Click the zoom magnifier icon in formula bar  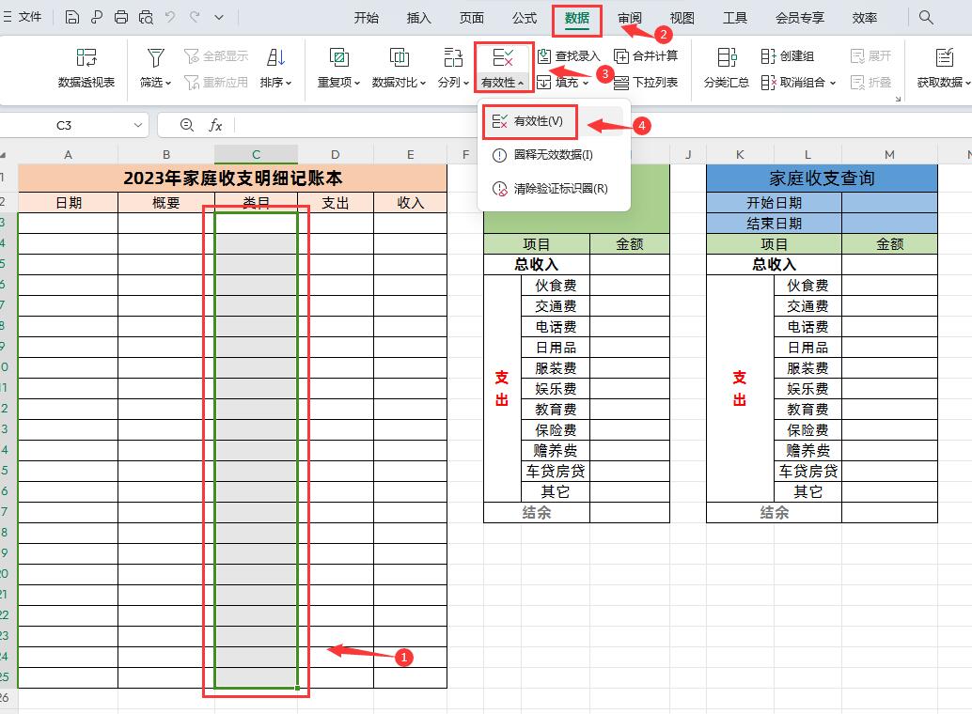point(186,125)
